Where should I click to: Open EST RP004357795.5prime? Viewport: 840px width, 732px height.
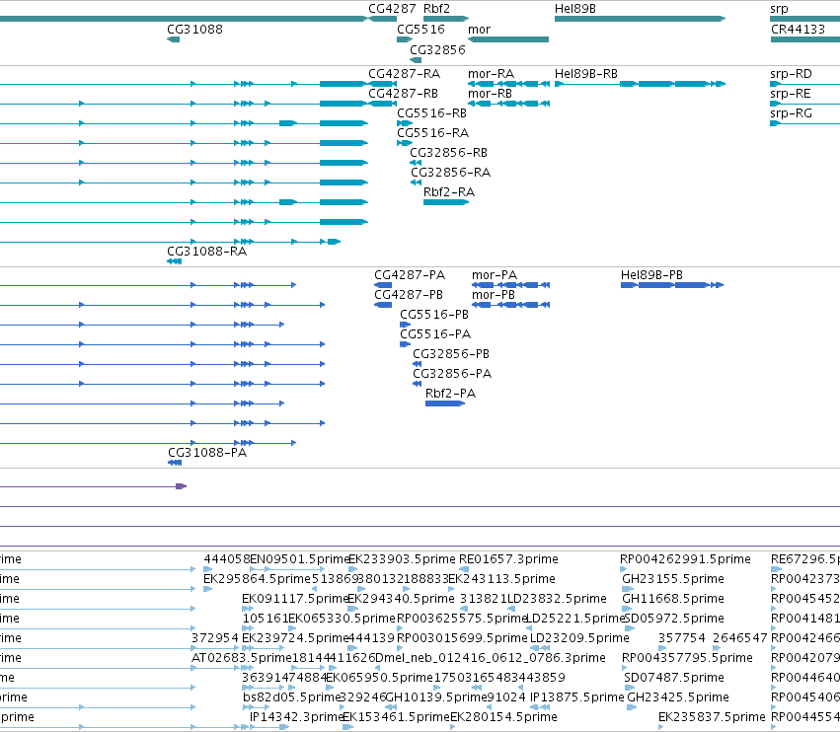(x=687, y=658)
